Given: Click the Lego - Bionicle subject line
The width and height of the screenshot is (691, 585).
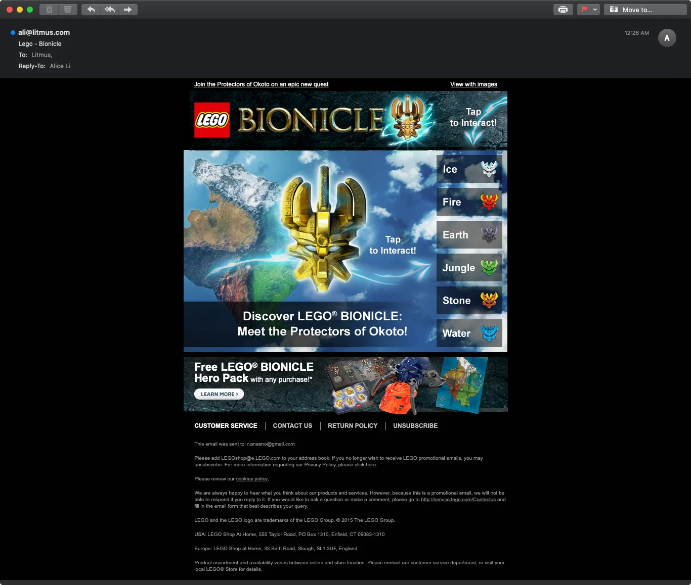Looking at the screenshot, I should (40, 44).
